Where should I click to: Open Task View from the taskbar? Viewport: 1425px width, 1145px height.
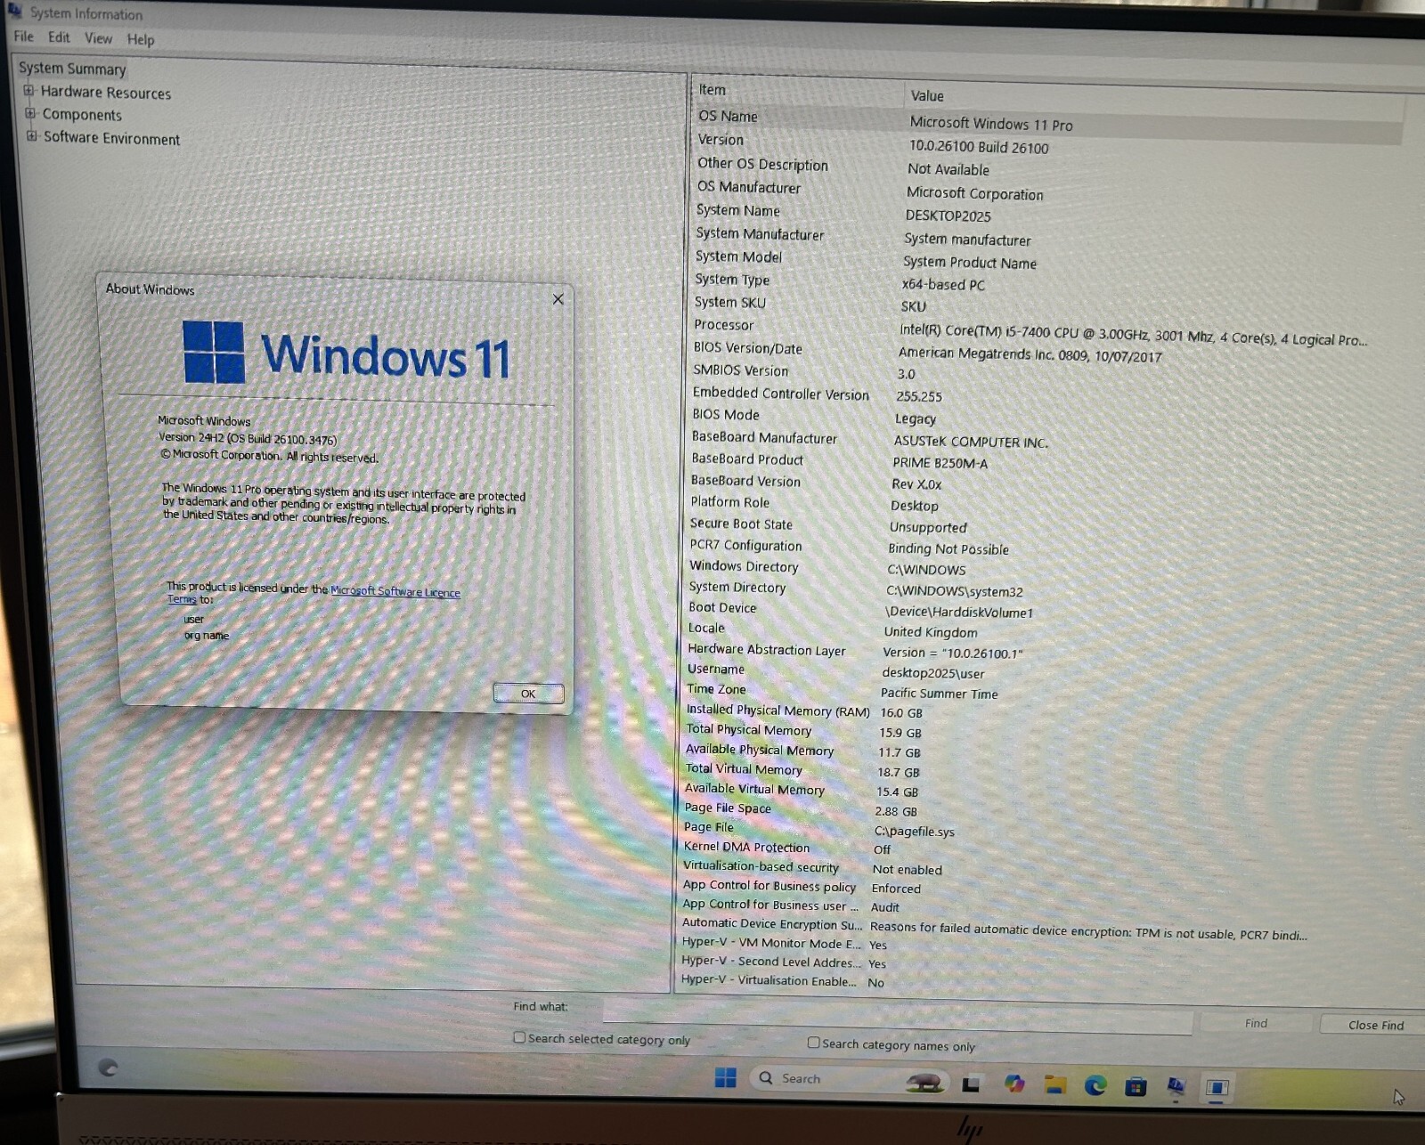click(971, 1084)
